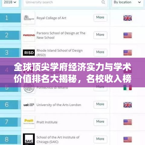
Task: Click the Pratt logo
Action: (x=29, y=122)
